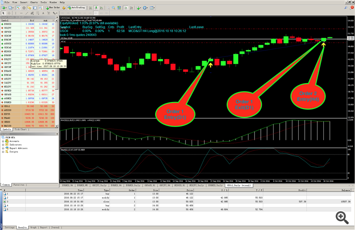This screenshot has height=230, width=355.
Task: Select the Text Label tool
Action: [49, 13]
